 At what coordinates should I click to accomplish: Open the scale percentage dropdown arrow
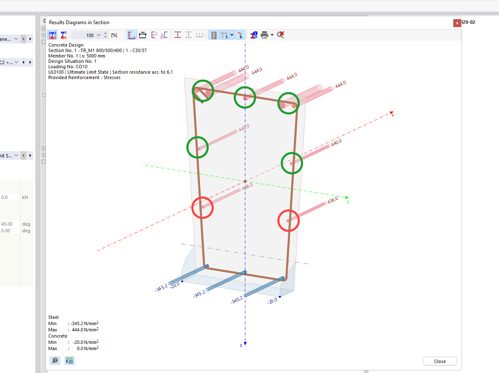tap(99, 35)
